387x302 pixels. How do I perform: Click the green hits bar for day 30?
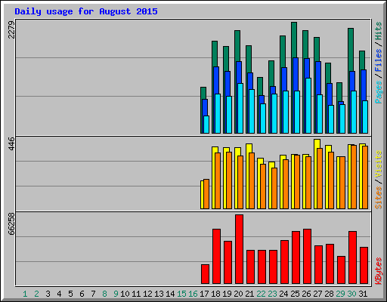pyautogui.click(x=351, y=50)
